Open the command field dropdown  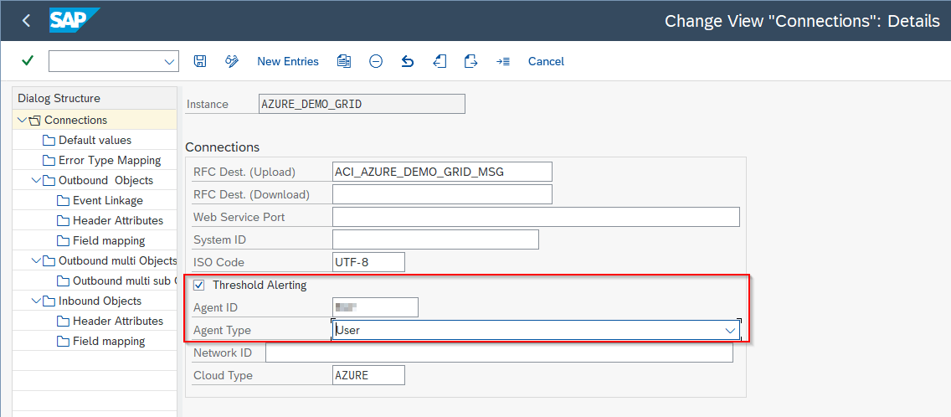(x=169, y=61)
